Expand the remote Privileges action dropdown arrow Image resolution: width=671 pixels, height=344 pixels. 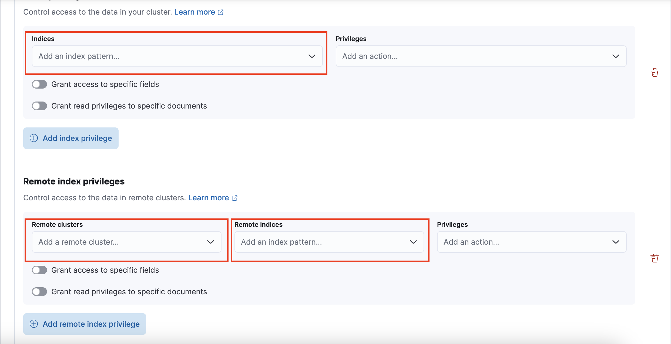(616, 242)
